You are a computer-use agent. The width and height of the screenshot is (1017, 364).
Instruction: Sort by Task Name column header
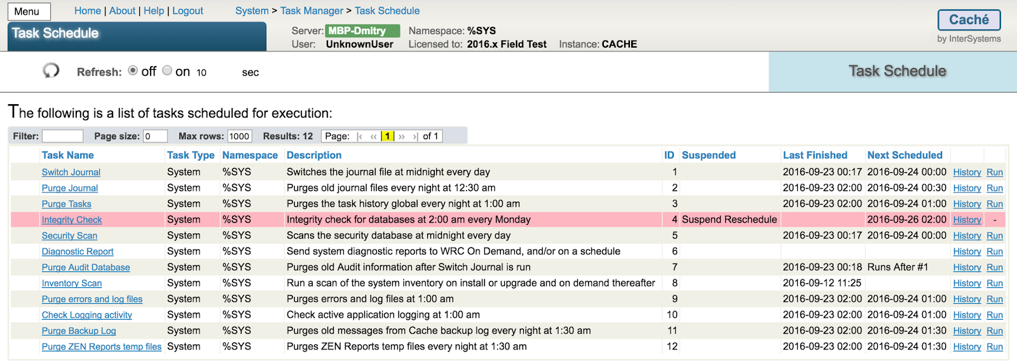[x=67, y=155]
